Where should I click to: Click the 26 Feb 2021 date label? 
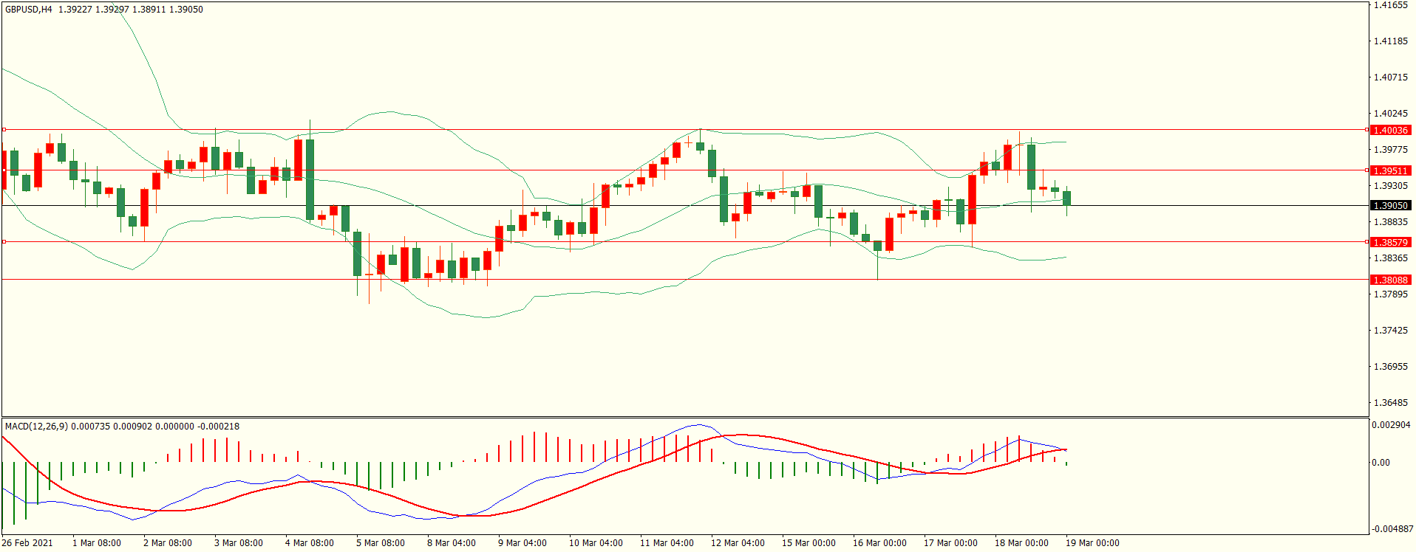pos(27,543)
